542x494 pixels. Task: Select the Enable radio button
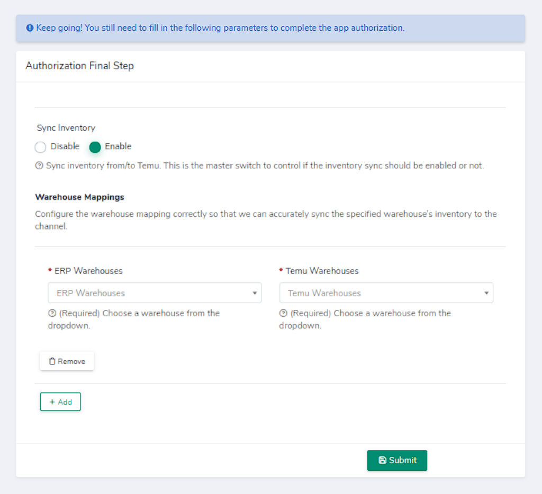pos(95,147)
